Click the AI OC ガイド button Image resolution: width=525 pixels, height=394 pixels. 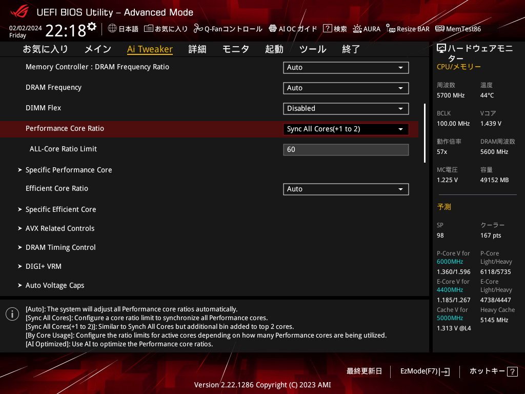(x=293, y=29)
